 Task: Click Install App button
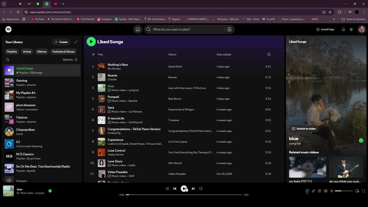tap(325, 29)
